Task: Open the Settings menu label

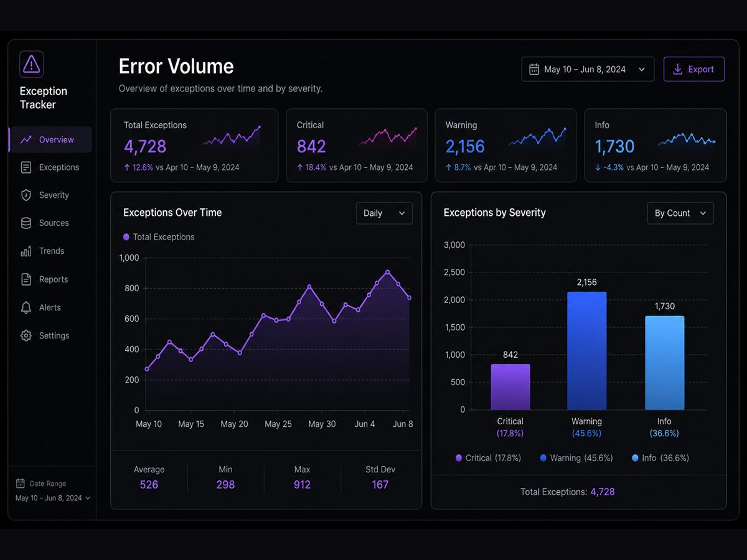Action: tap(54, 335)
